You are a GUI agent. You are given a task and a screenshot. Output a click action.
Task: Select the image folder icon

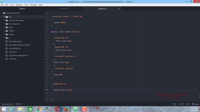click(x=7, y=35)
